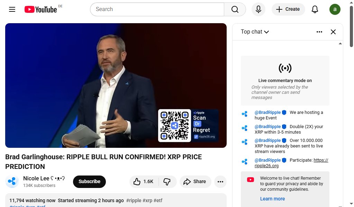Viewport: 354px width, 207px height.
Task: Subscribe to Nicole Lee channel
Action: 89,181
